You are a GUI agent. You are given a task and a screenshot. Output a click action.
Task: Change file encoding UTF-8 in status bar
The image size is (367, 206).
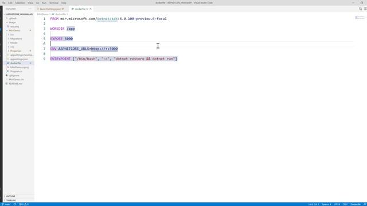coord(337,204)
